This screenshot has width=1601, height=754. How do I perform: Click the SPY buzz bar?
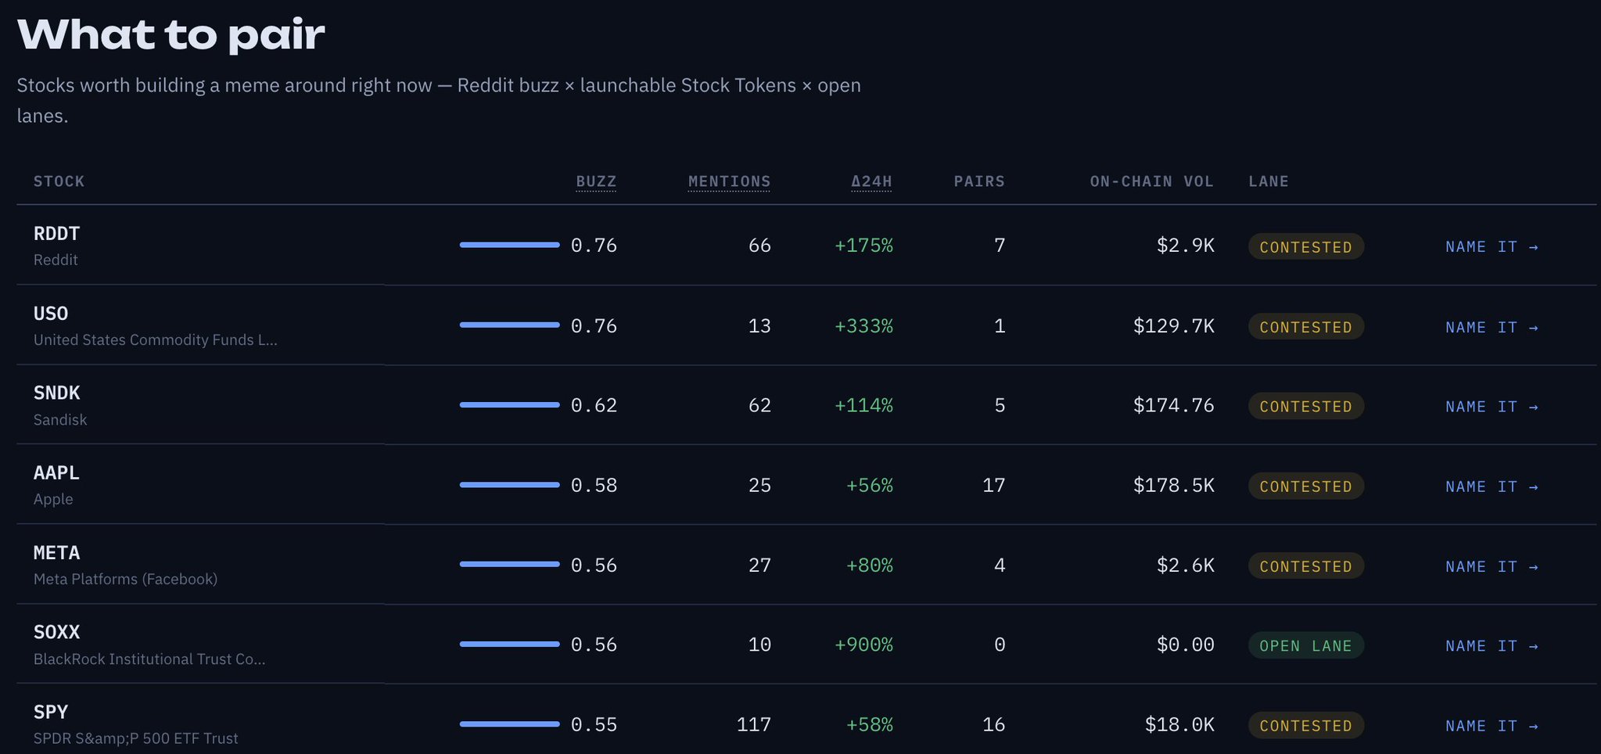pos(509,723)
